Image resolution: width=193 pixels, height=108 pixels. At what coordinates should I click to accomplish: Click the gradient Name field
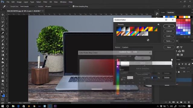click(x=138, y=47)
